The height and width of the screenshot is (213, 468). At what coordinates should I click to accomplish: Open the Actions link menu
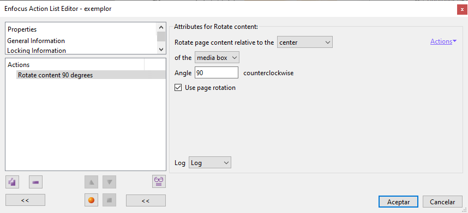443,41
